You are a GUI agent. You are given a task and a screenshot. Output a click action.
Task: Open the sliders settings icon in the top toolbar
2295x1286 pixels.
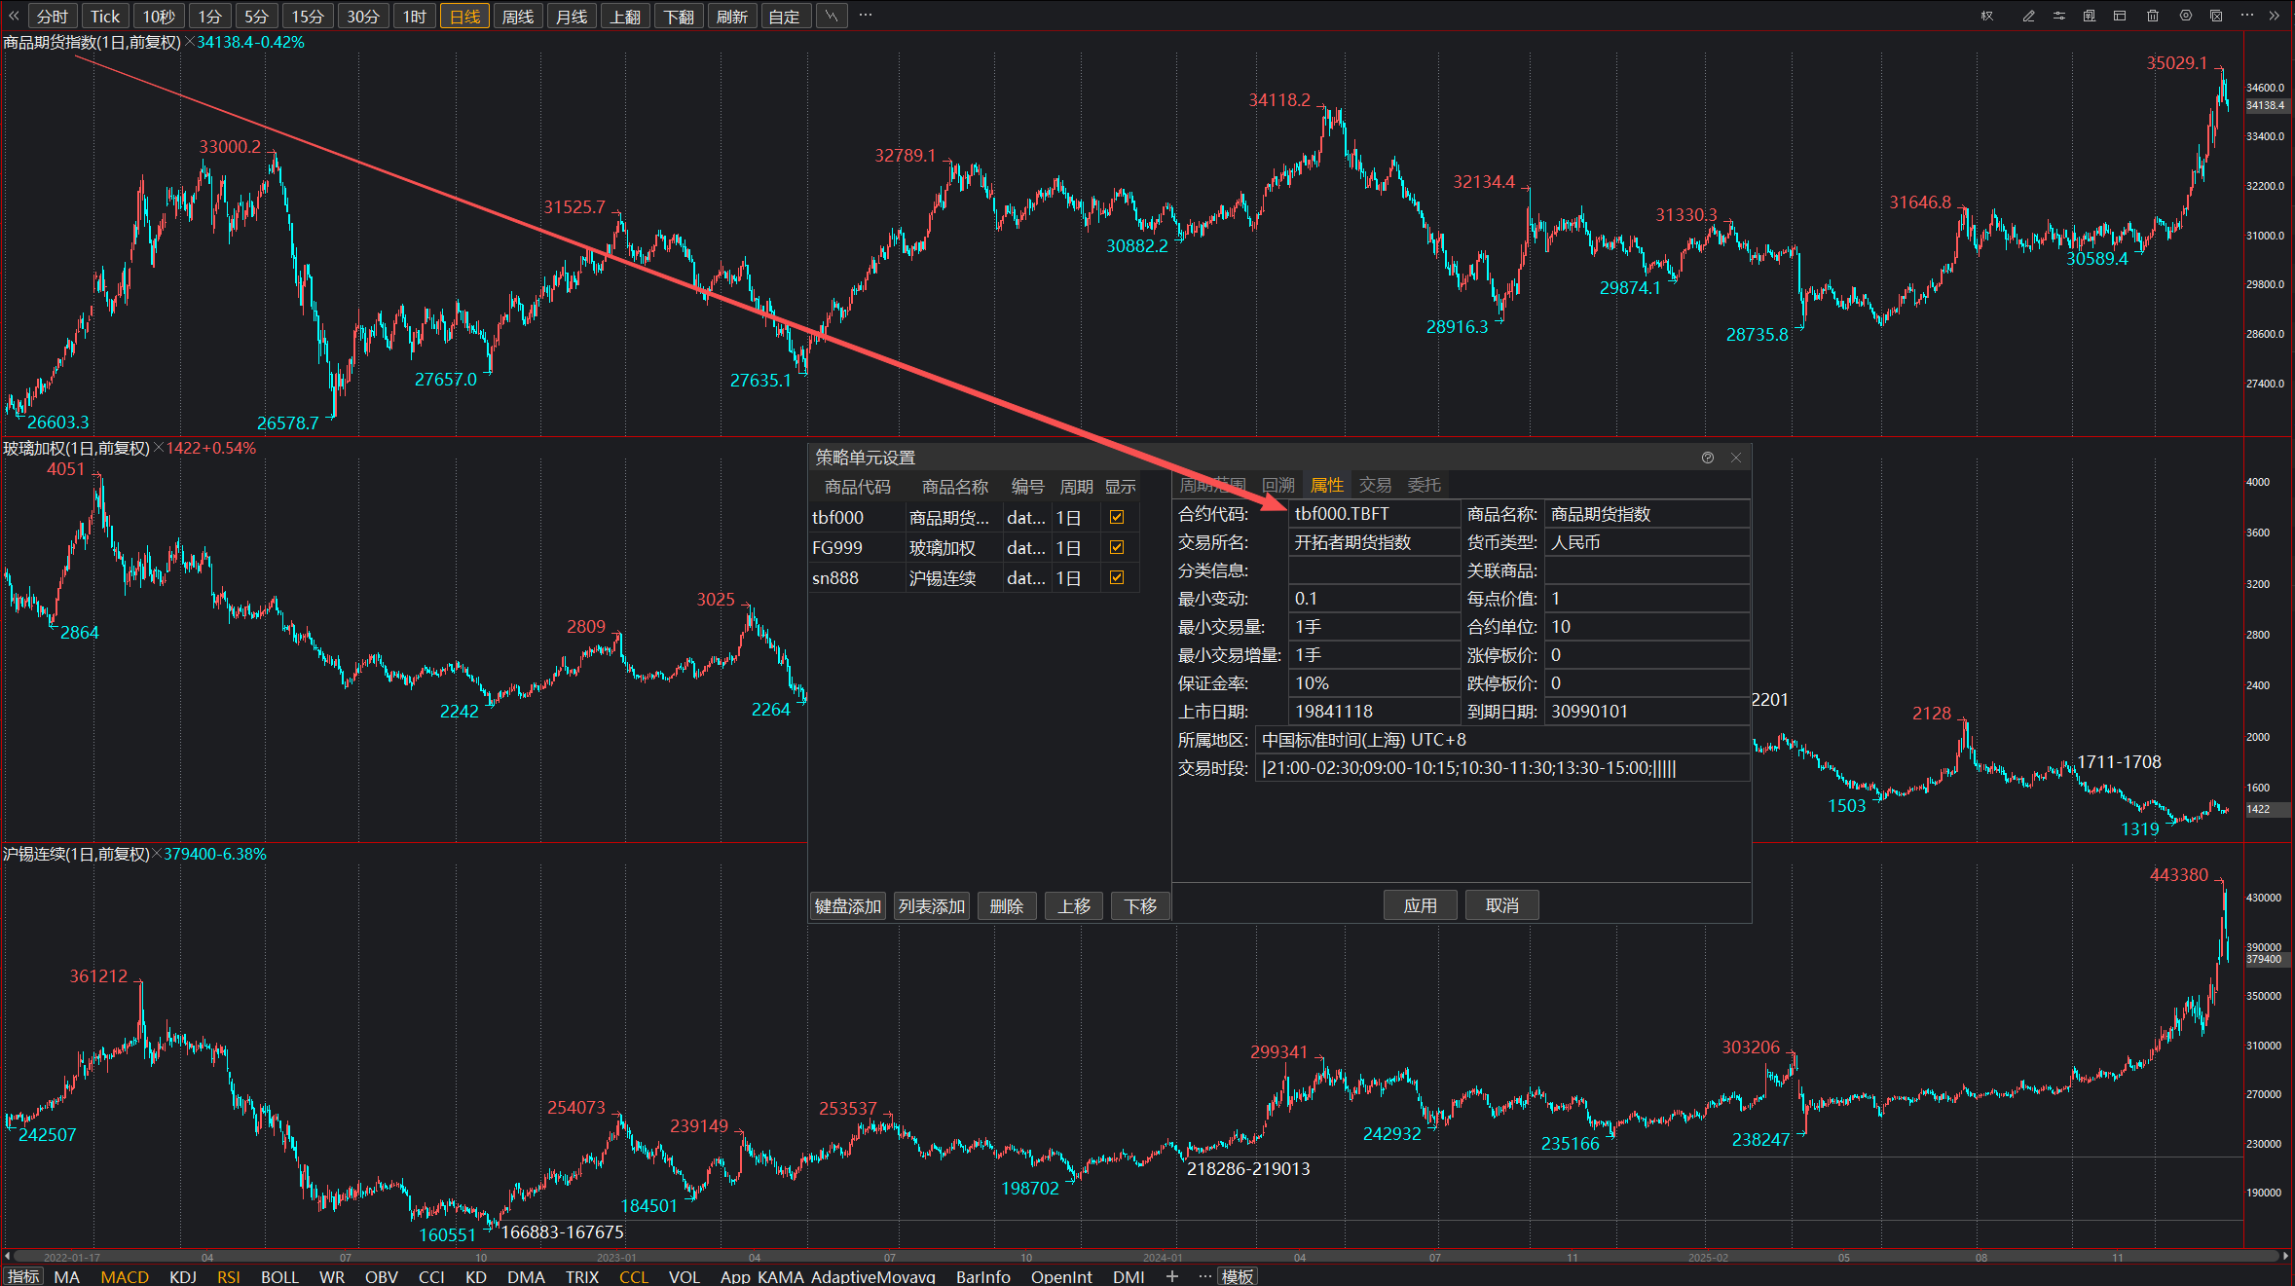pos(2058,16)
